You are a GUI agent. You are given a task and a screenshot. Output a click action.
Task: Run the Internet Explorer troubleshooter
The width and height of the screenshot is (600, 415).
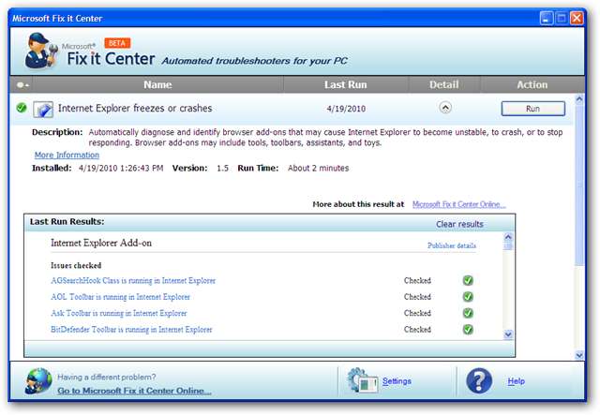(x=532, y=109)
